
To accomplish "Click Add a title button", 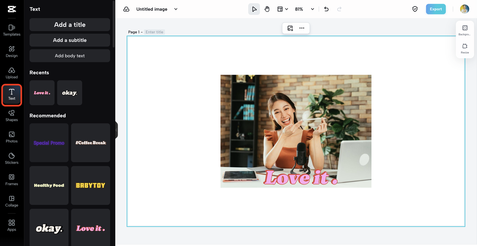I will 70,25.
